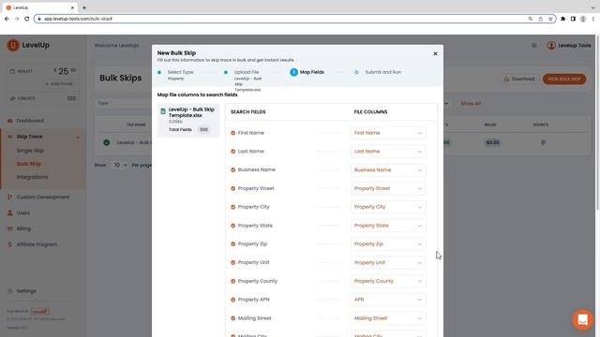Open the Business Name file column dropdown
The height and width of the screenshot is (337, 600).
click(387, 170)
